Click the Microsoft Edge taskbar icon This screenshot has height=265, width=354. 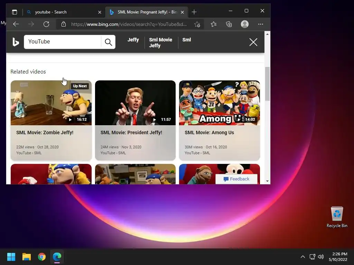pos(57,257)
